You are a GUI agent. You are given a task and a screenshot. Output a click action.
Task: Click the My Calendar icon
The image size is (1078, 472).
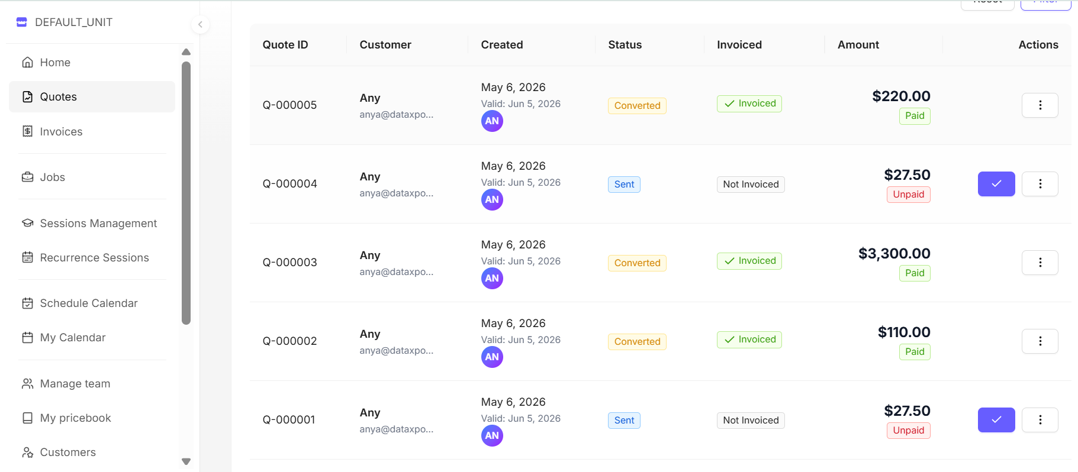pos(27,338)
